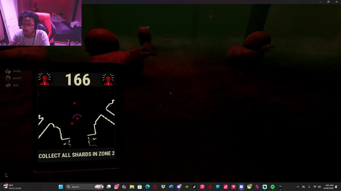Click the left red alert figure icon

click(44, 79)
